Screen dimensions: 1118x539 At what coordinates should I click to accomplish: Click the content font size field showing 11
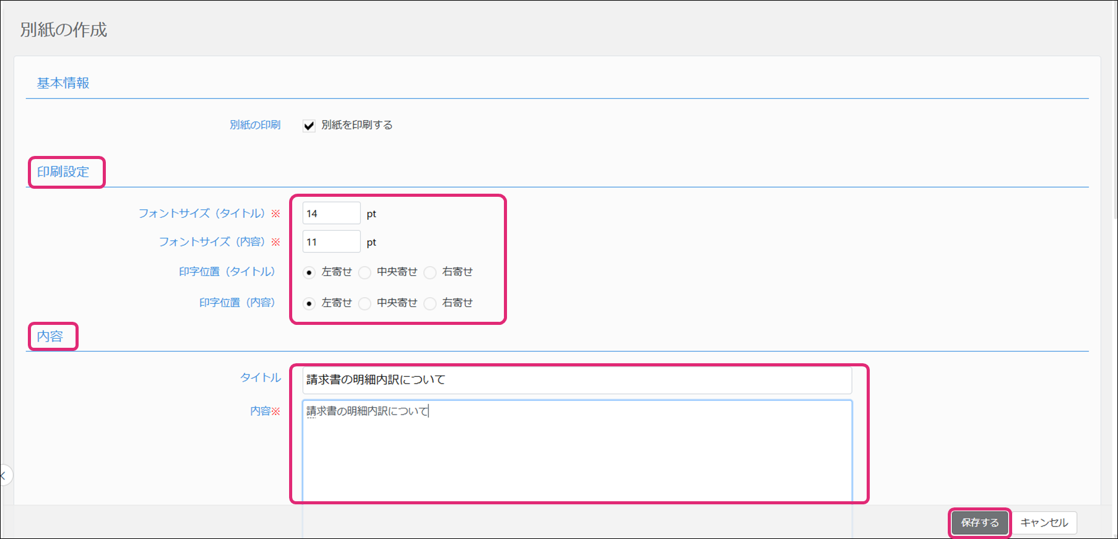[x=331, y=242]
